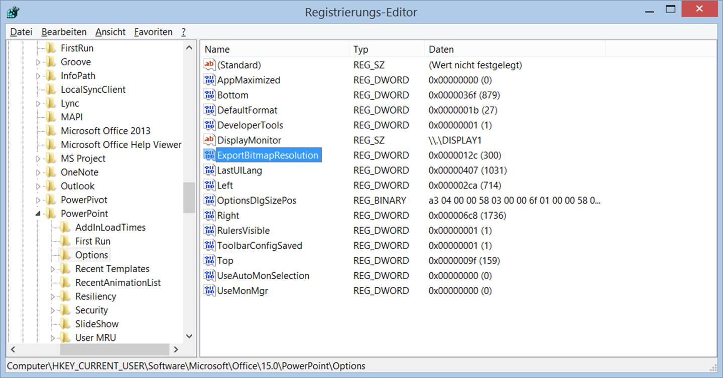The image size is (723, 378).
Task: Click the SlideShow folder icon
Action: 65,324
